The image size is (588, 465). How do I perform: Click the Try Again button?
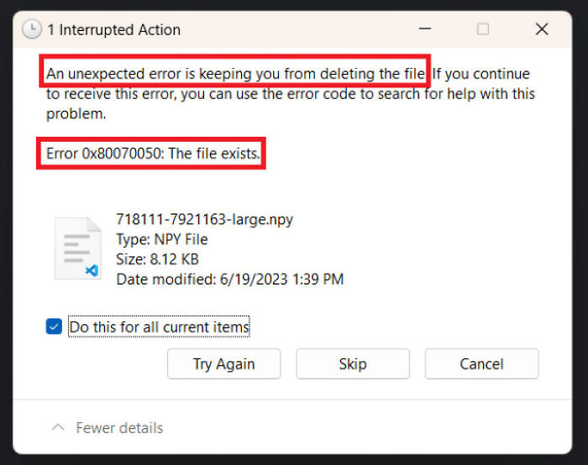(x=223, y=363)
